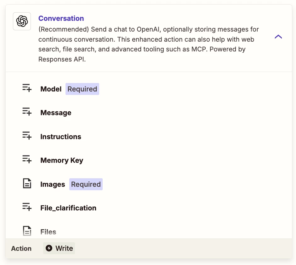The image size is (296, 265).
Task: Click the Action label in footer
Action: pos(21,249)
